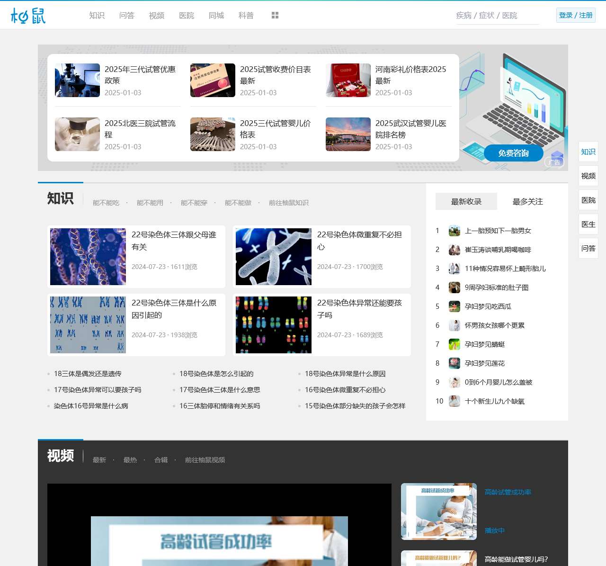This screenshot has width=606, height=566.
Task: Click avatar icon beside 上一胎预知下一胎男女
Action: pos(454,231)
